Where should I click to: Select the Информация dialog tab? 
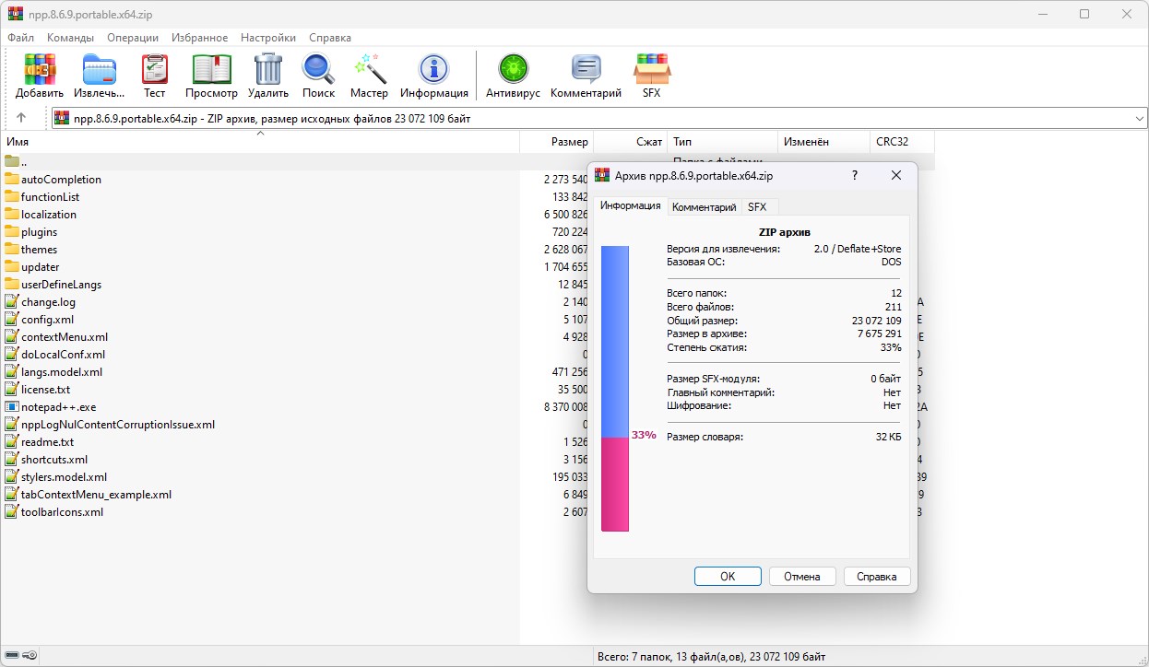tap(631, 205)
